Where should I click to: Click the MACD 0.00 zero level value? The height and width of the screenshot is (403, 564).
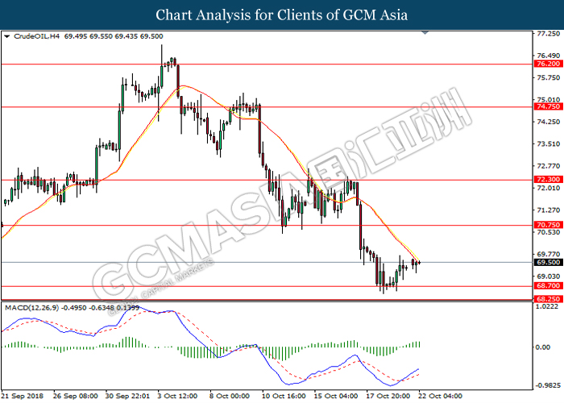click(543, 347)
